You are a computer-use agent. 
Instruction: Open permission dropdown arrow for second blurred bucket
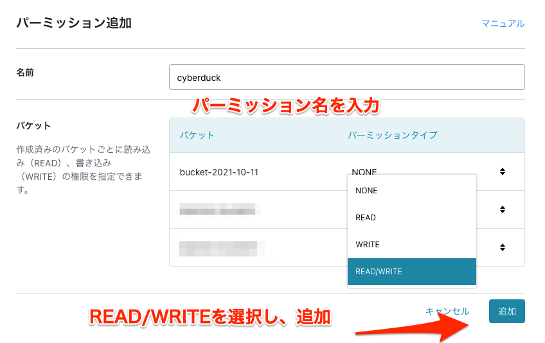(502, 209)
